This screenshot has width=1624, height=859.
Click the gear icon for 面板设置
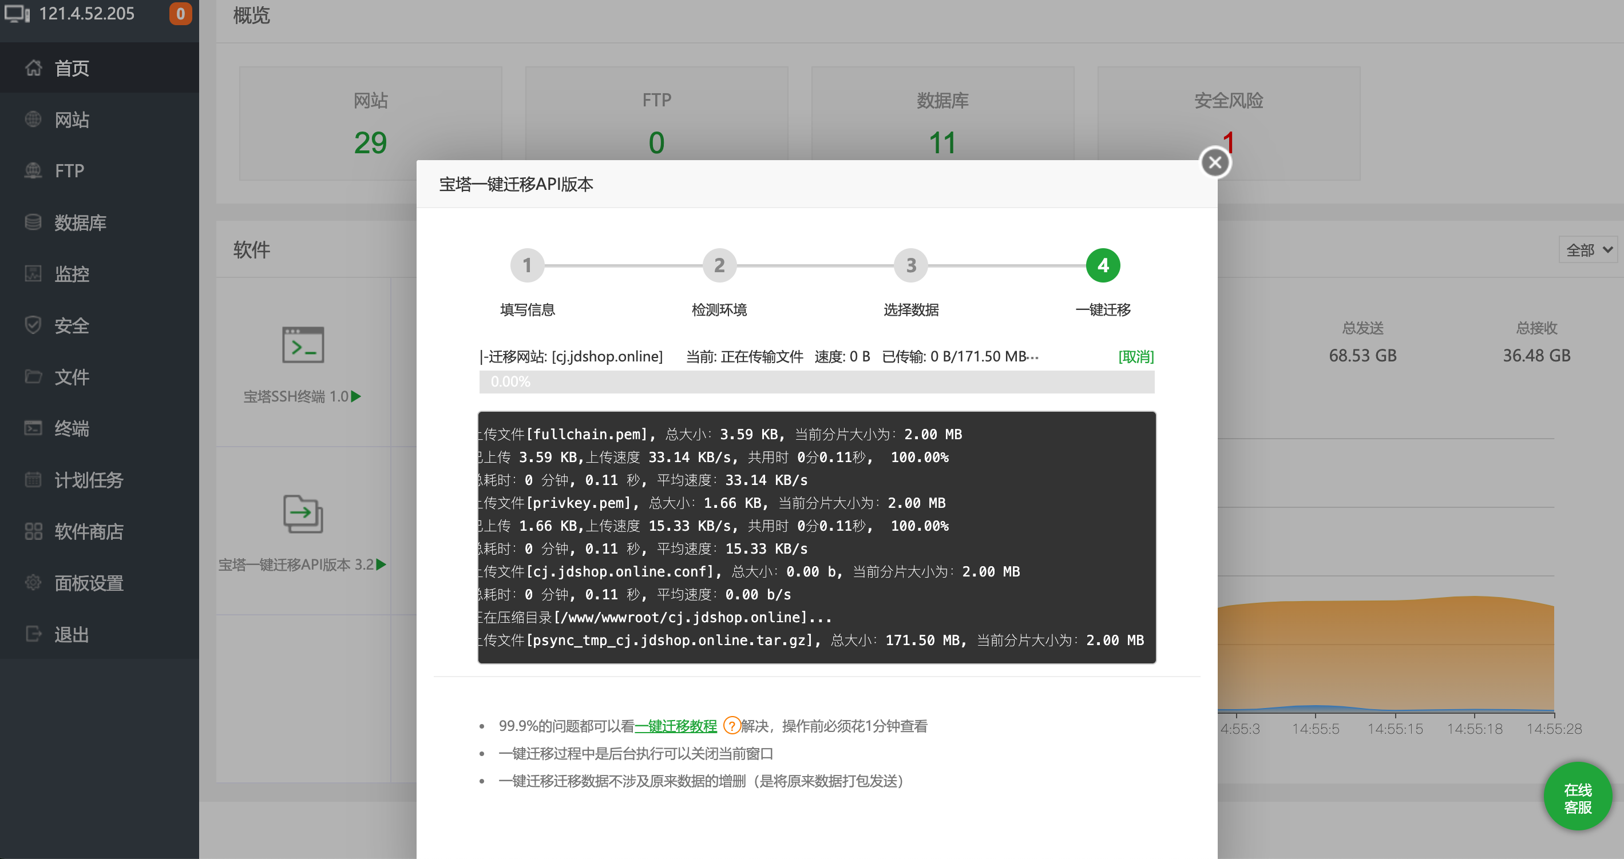(33, 582)
